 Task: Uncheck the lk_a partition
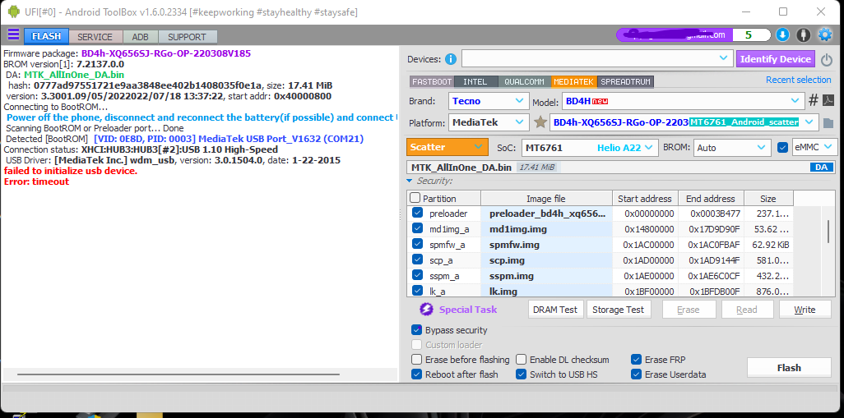pos(417,291)
